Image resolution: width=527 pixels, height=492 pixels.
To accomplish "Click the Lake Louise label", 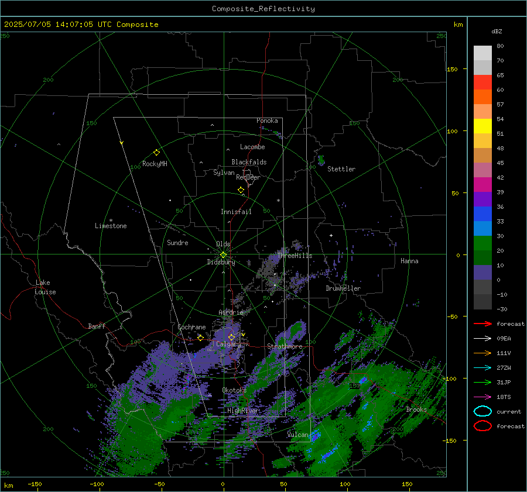I will tap(45, 287).
